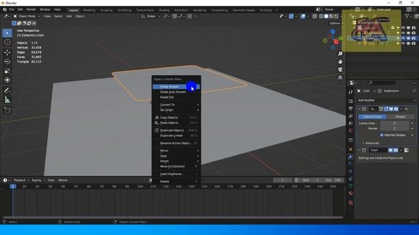The image size is (419, 235).
Task: Select the Select Box tool in the toolbar
Action: pyautogui.click(x=7, y=33)
